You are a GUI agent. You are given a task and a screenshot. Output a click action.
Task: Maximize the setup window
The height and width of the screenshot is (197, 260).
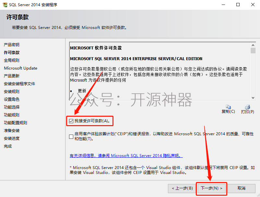pos(238,5)
